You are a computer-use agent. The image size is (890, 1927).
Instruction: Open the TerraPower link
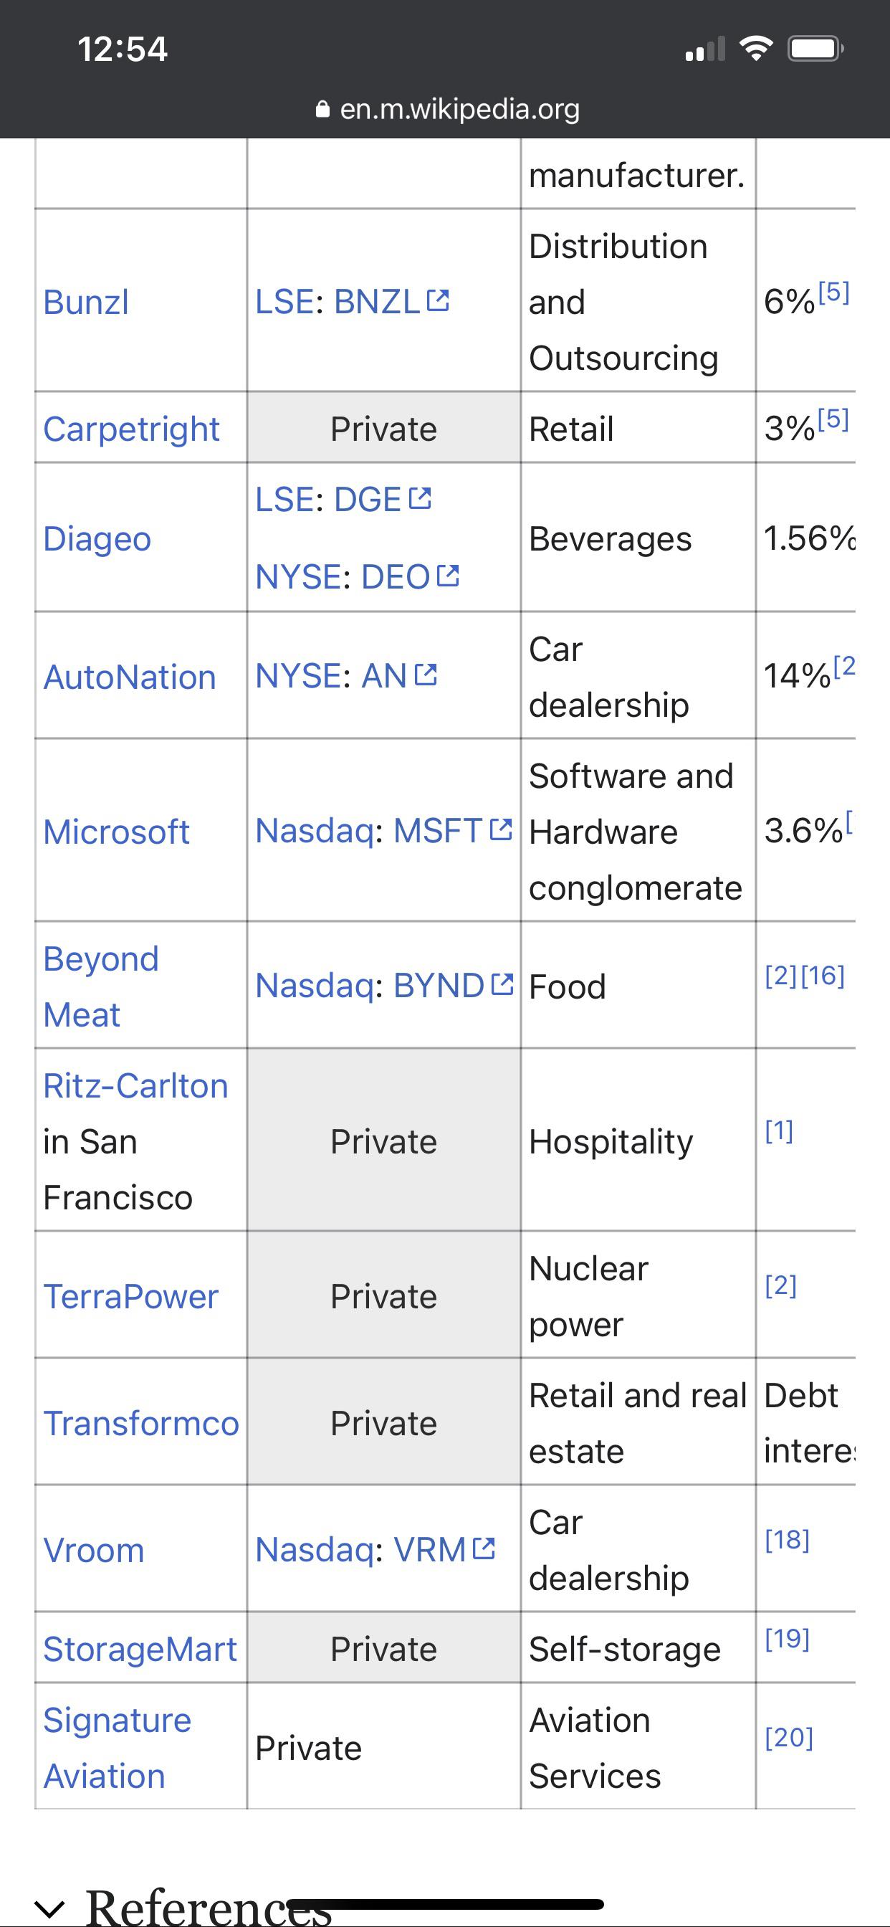(131, 1296)
